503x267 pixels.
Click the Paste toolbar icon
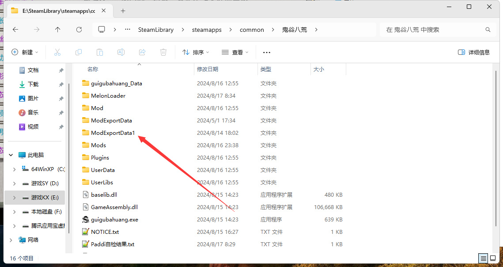(x=100, y=52)
